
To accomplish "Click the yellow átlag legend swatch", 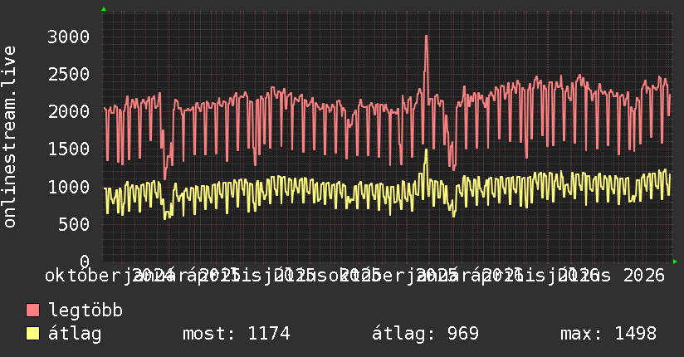I will pos(32,333).
